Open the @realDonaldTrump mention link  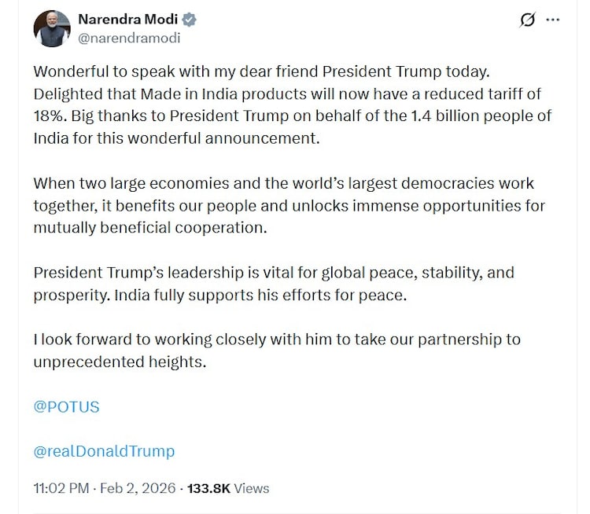coord(104,451)
